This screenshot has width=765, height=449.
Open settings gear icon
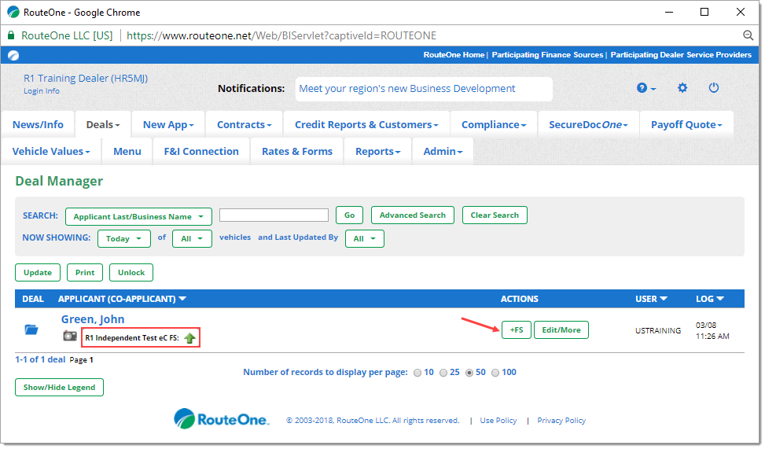682,88
